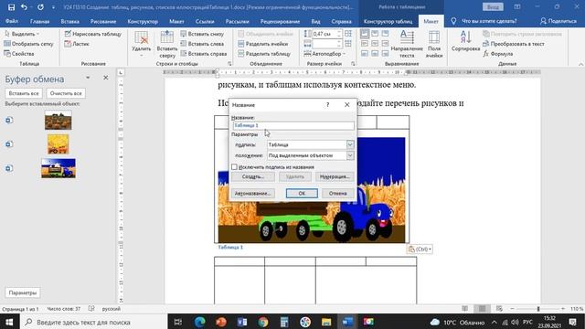
Task: Open help (?) in the Название dialog
Action: 327,105
